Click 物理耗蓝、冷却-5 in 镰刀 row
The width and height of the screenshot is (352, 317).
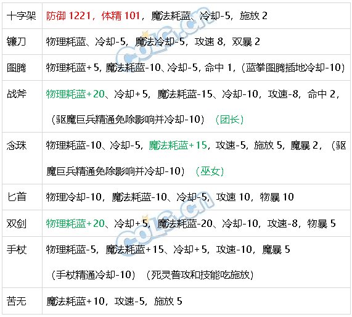pos(86,42)
